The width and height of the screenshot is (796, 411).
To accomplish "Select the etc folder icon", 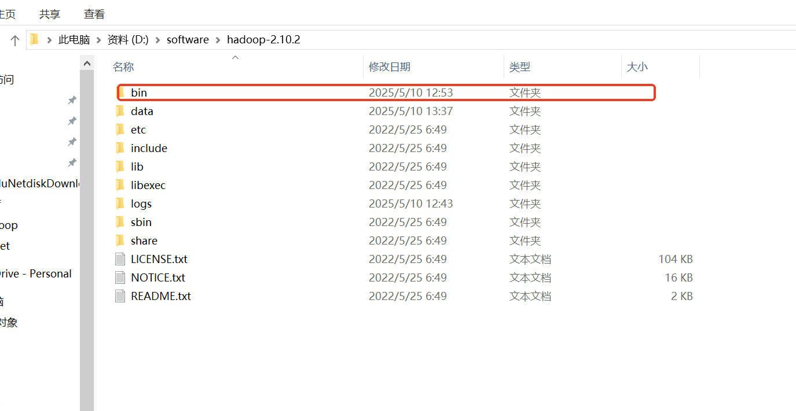I will click(120, 129).
